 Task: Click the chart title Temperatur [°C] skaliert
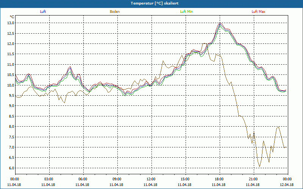tap(151, 3)
